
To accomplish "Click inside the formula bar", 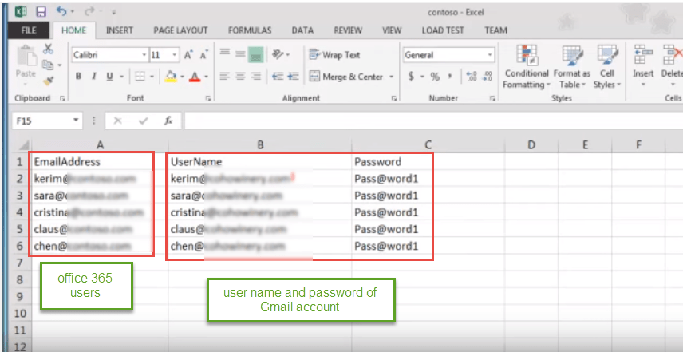I will point(433,121).
